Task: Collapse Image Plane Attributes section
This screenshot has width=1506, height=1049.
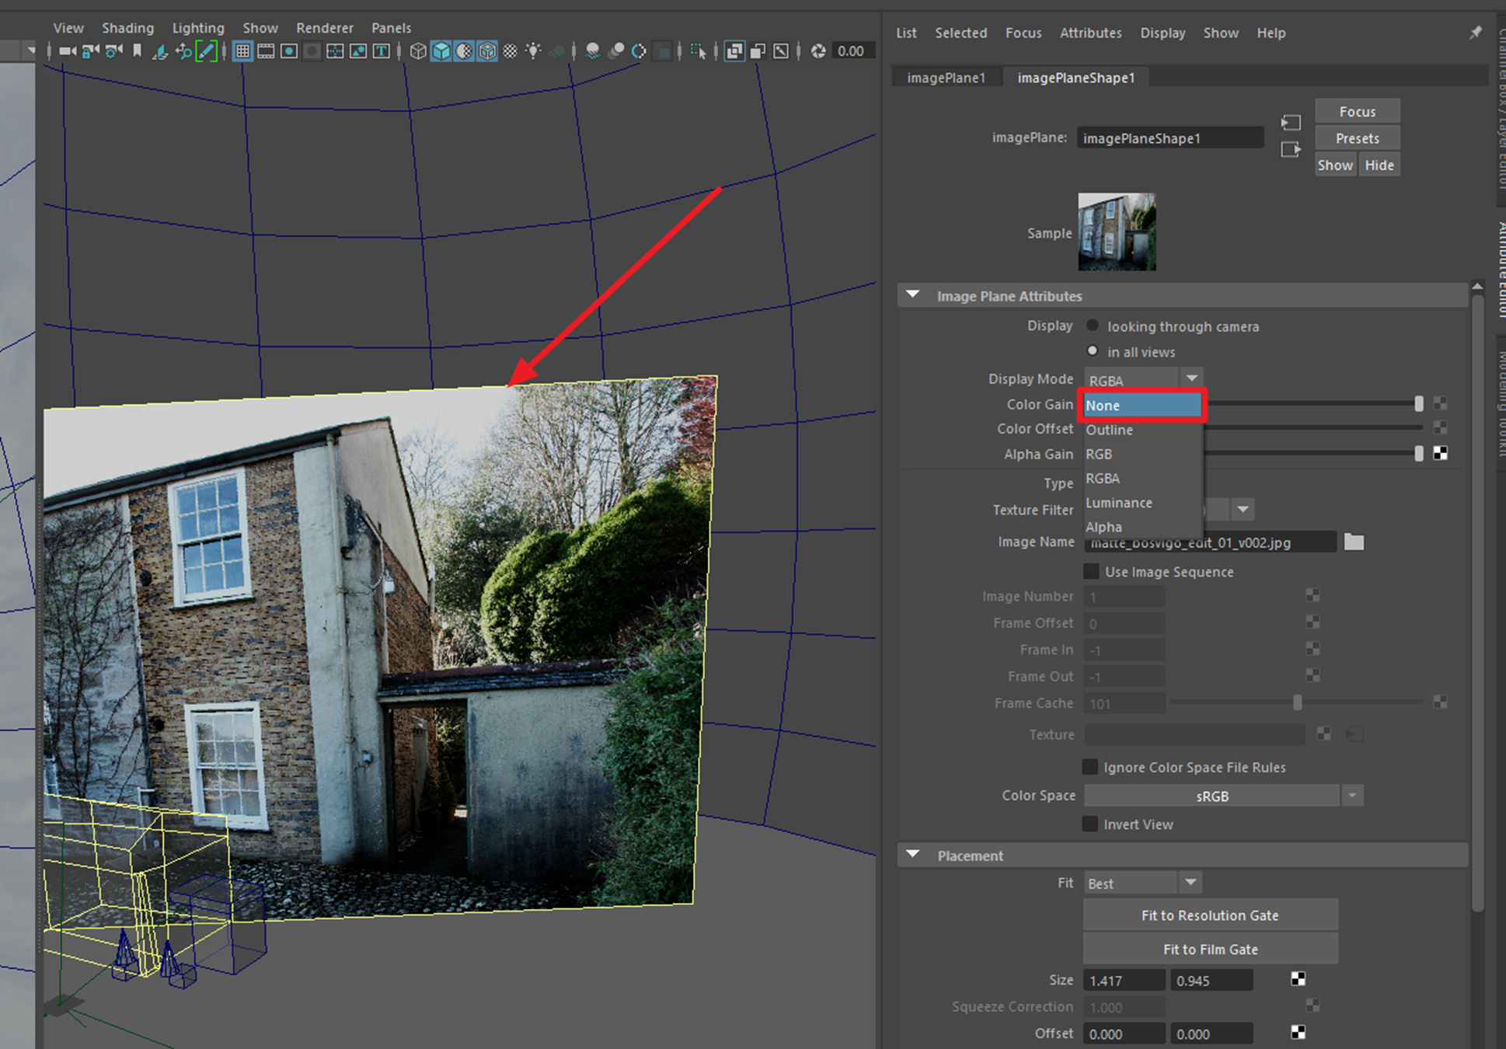Action: coord(913,295)
